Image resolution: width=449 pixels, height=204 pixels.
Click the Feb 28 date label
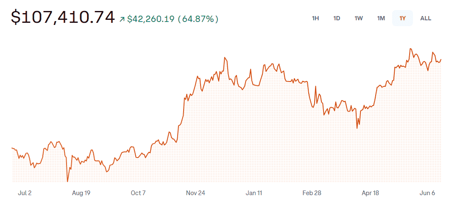coord(312,193)
